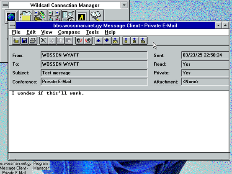Click the To field showing WOSSEN WYATT
Image resolution: width=232 pixels, height=174 pixels.
(x=94, y=64)
